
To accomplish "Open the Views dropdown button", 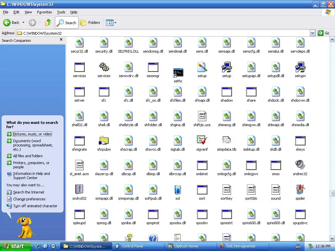I will (x=111, y=23).
